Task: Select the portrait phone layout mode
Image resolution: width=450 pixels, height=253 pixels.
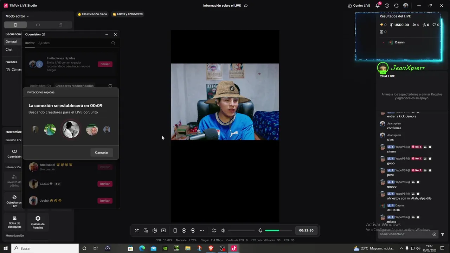Action: coord(15,25)
